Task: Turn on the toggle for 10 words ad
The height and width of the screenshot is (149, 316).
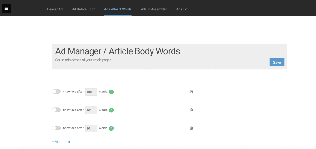Action: (56, 128)
